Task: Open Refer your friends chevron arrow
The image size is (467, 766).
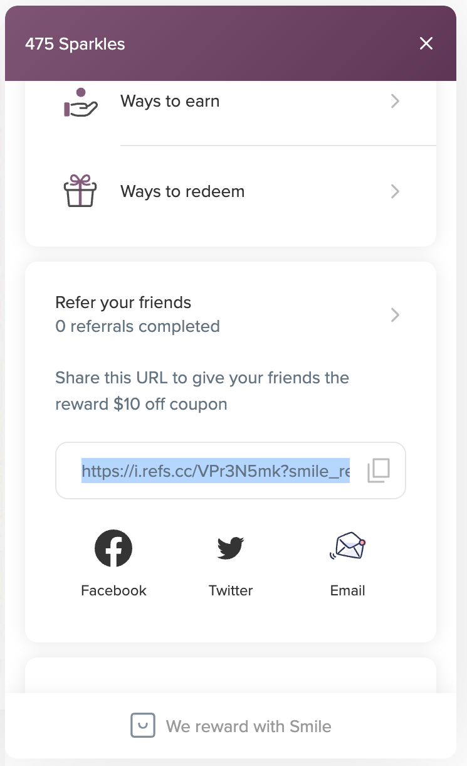Action: 395,315
